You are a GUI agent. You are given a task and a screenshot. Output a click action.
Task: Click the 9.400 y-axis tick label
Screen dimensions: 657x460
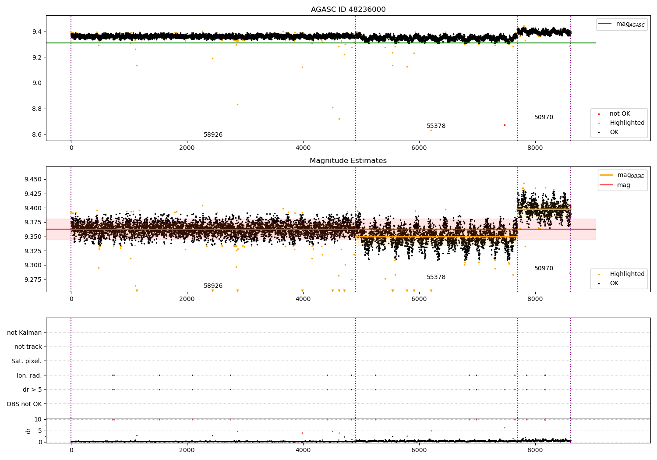click(33, 208)
